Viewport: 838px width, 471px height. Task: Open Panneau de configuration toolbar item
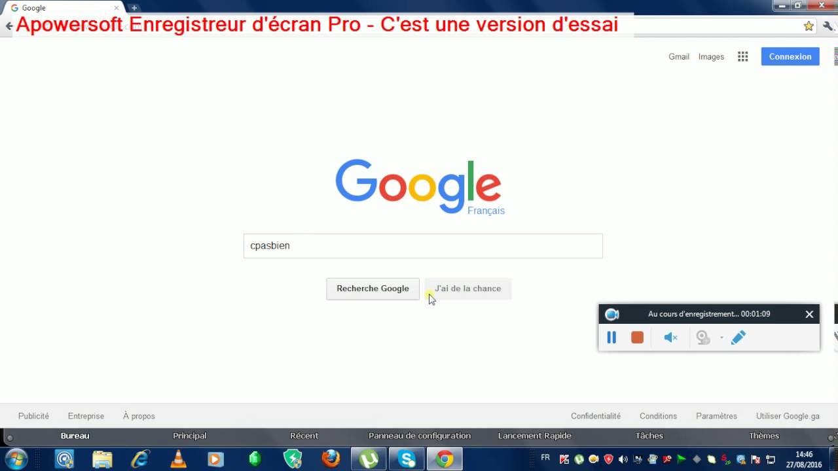click(x=420, y=436)
